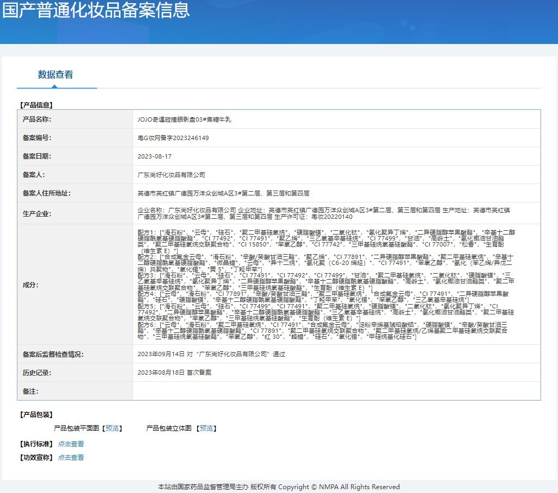This screenshot has height=493, width=558.
Task: Open the 产品包装平面图 预览 link
Action: click(112, 428)
